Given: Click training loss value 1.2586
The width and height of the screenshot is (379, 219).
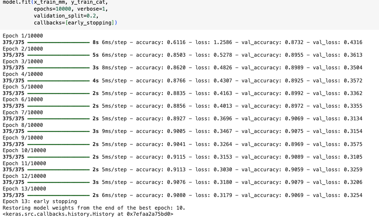Looking at the screenshot, I should [222, 42].
